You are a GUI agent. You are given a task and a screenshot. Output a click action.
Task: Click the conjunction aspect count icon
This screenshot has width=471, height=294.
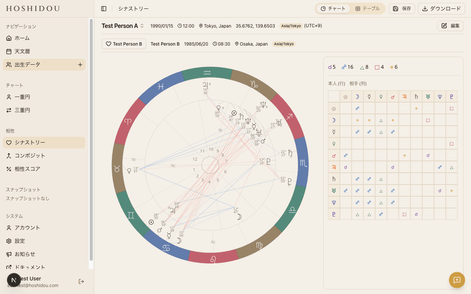click(x=332, y=67)
